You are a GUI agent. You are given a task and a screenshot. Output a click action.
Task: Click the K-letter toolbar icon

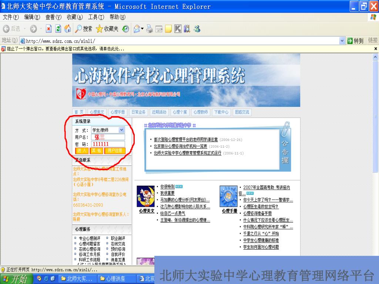pos(178,29)
